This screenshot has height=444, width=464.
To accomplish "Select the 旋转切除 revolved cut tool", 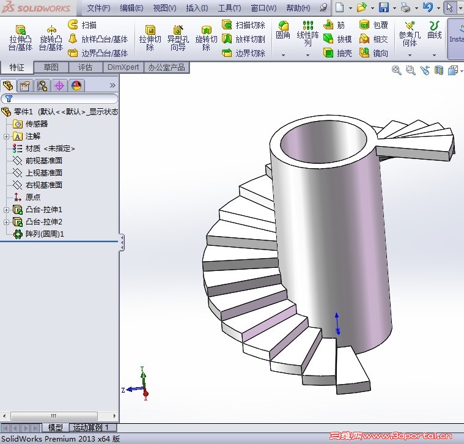I will [x=206, y=38].
